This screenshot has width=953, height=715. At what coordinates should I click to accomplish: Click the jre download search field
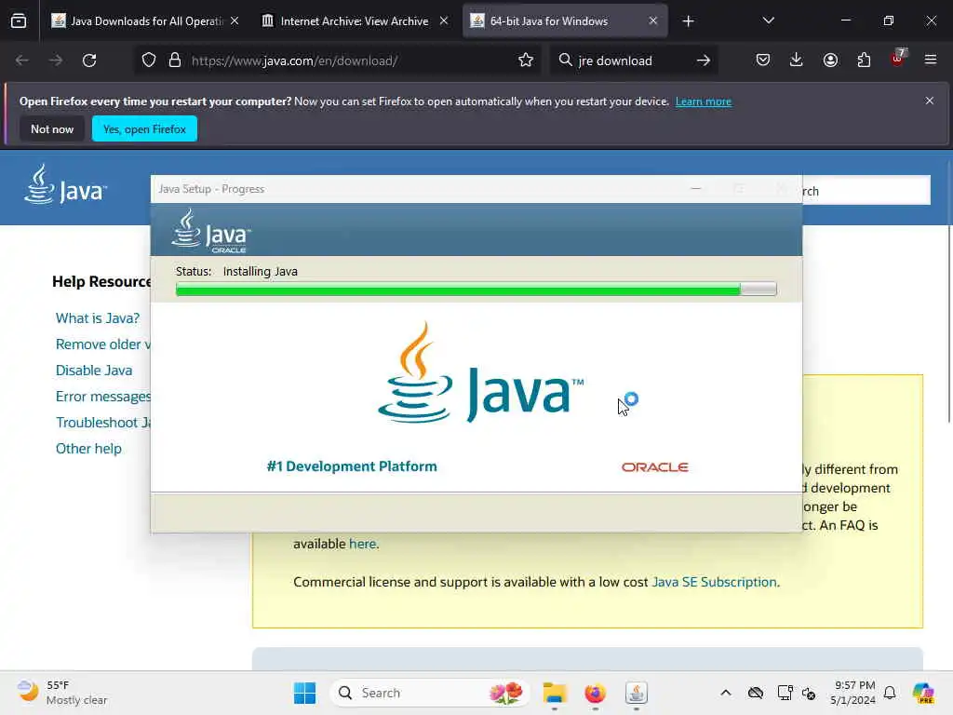click(x=632, y=61)
